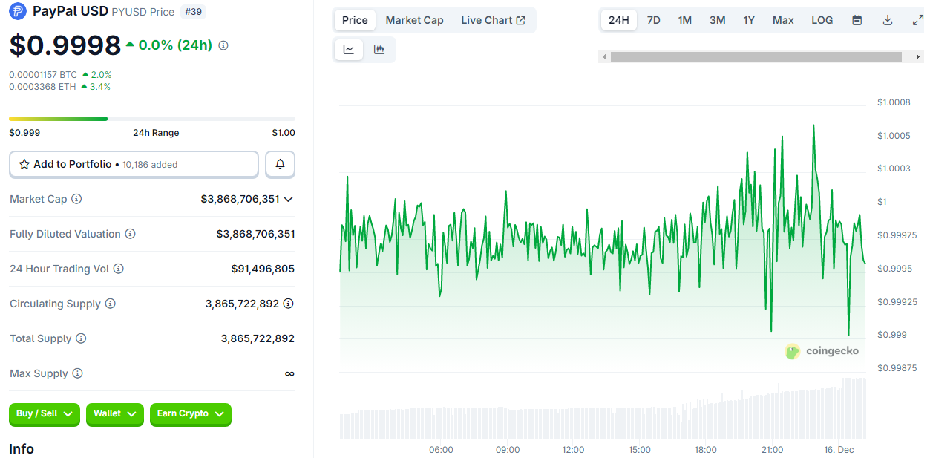The height and width of the screenshot is (458, 930).
Task: Expand the Market Cap value chevron
Action: click(x=289, y=199)
